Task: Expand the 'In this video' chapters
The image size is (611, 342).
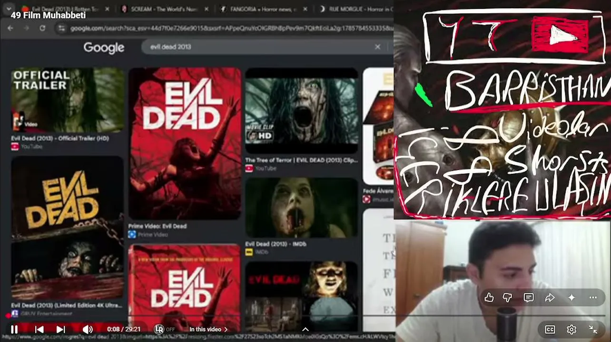Action: click(208, 329)
